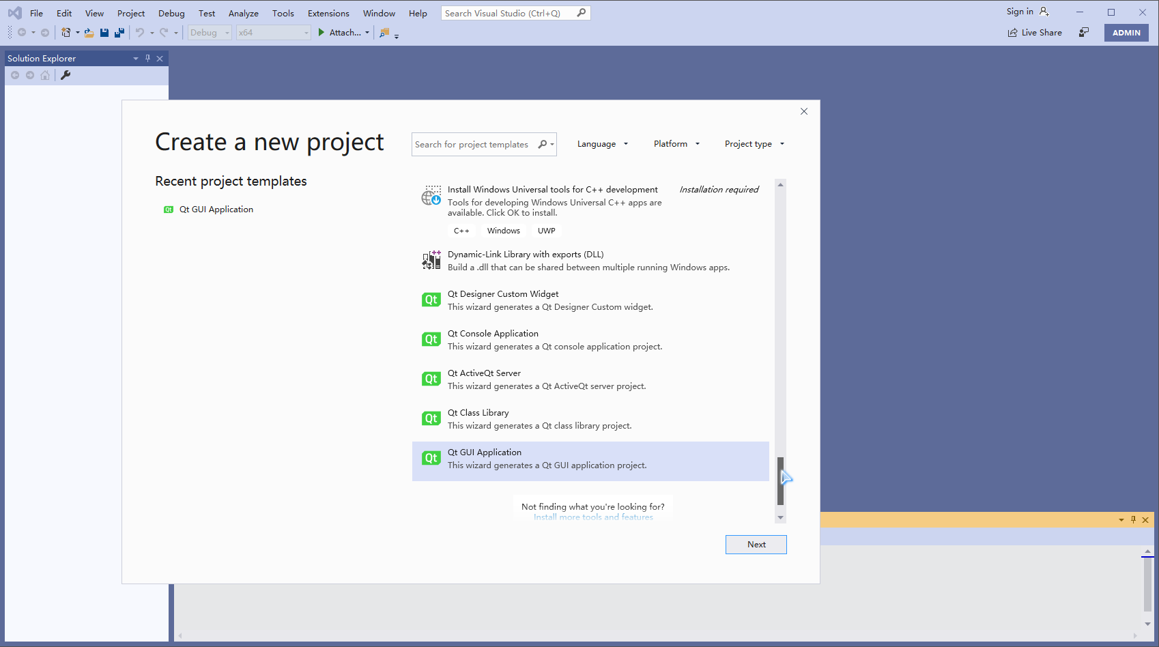Open the Debug configuration dropdown
The image size is (1159, 647).
(210, 33)
